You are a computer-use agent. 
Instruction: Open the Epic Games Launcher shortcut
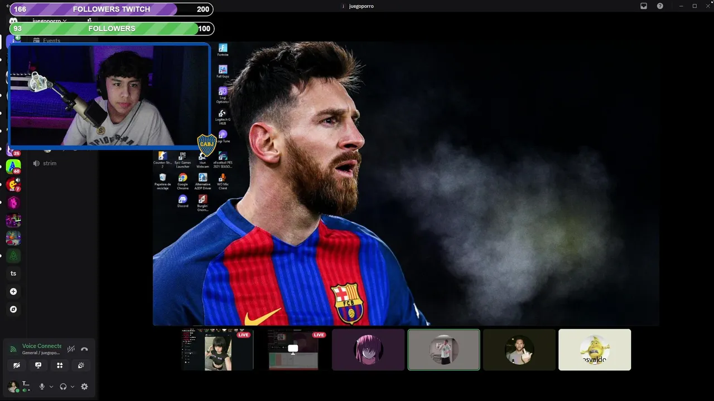[x=182, y=160]
